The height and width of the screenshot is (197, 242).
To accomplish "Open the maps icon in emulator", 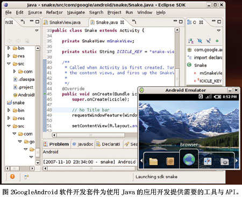I will pos(208,162).
